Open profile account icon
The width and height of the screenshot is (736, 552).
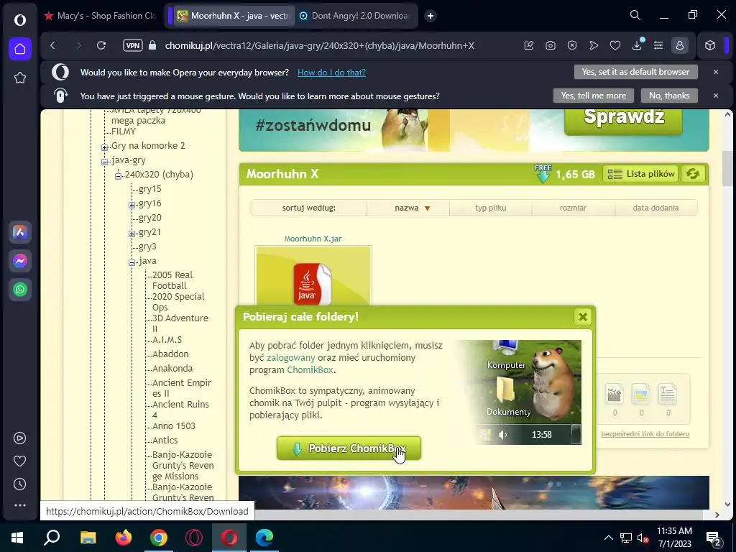point(680,45)
